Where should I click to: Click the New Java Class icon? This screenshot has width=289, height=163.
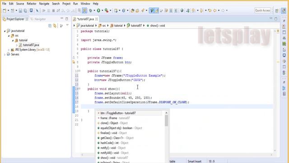click(124, 10)
